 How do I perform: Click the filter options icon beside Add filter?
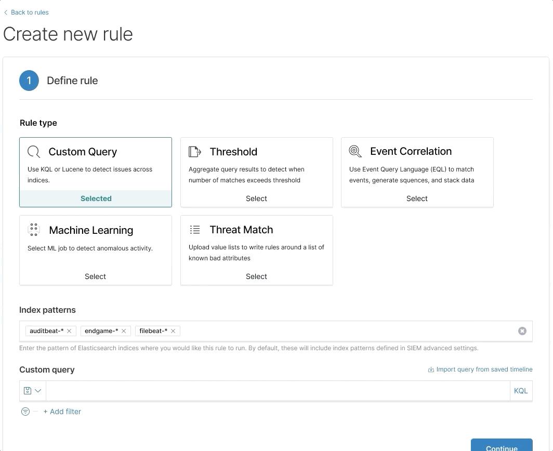(x=25, y=411)
